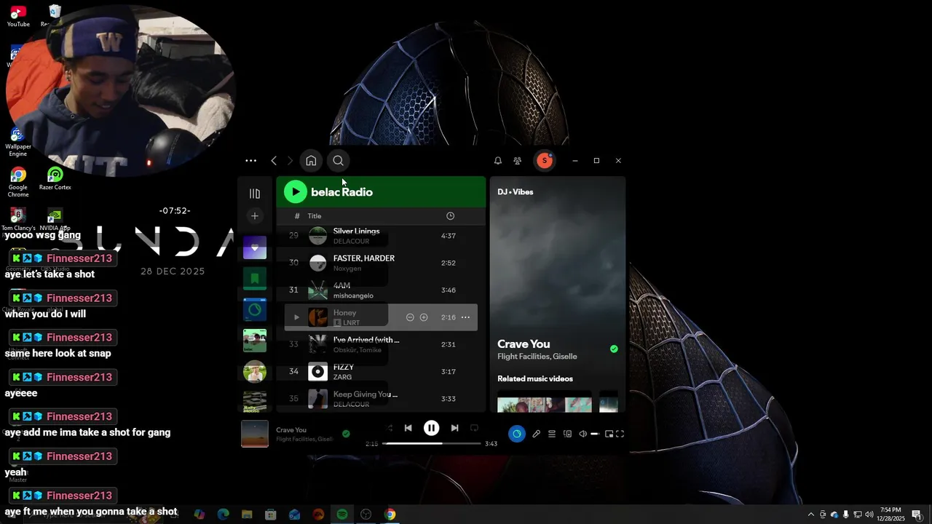Image resolution: width=932 pixels, height=524 pixels.
Task: Play belac Radio with green play button
Action: pyautogui.click(x=295, y=192)
